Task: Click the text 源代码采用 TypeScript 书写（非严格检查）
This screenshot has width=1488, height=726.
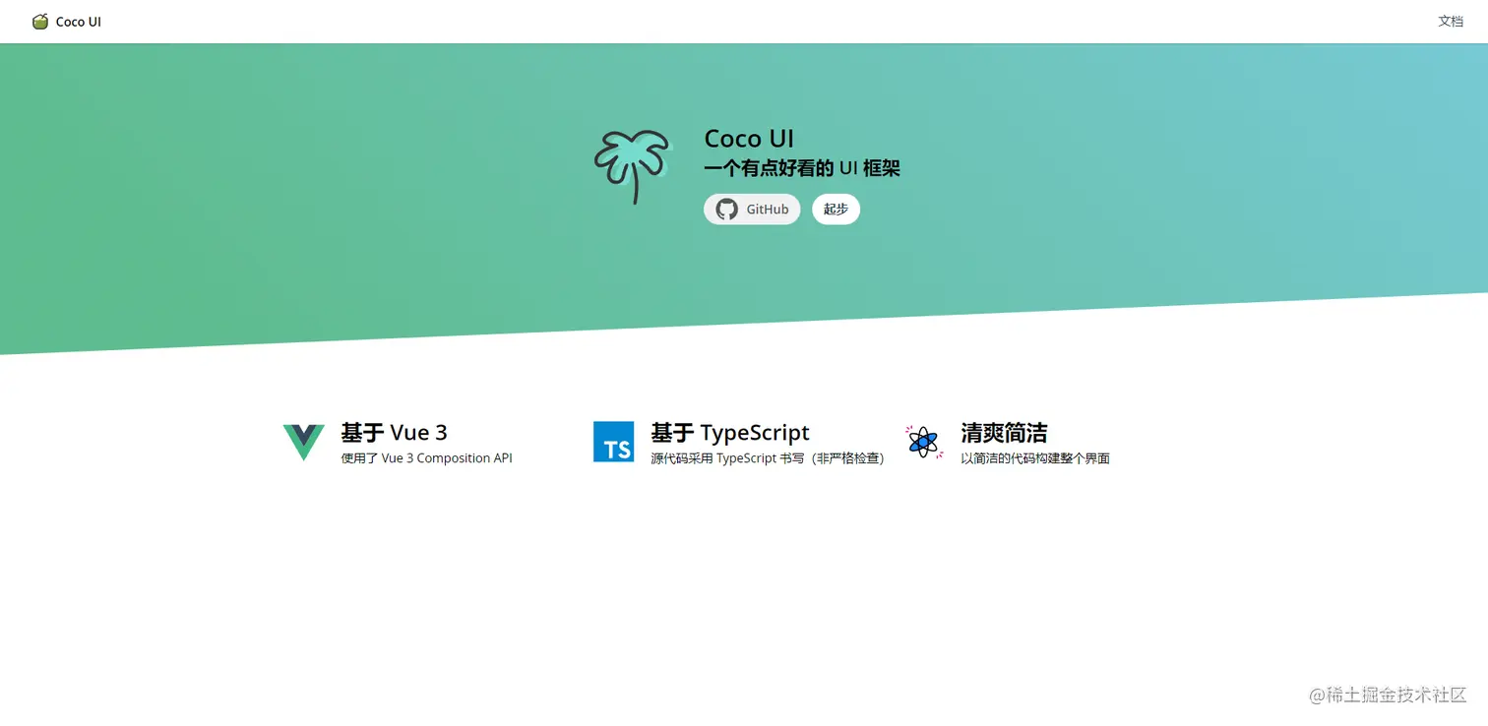Action: [x=768, y=458]
